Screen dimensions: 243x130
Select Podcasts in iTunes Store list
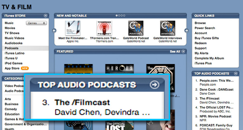26,48
